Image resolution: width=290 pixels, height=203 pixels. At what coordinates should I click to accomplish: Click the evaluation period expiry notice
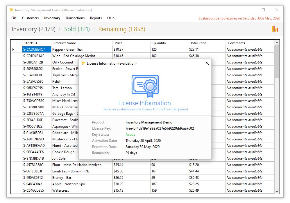click(x=239, y=18)
